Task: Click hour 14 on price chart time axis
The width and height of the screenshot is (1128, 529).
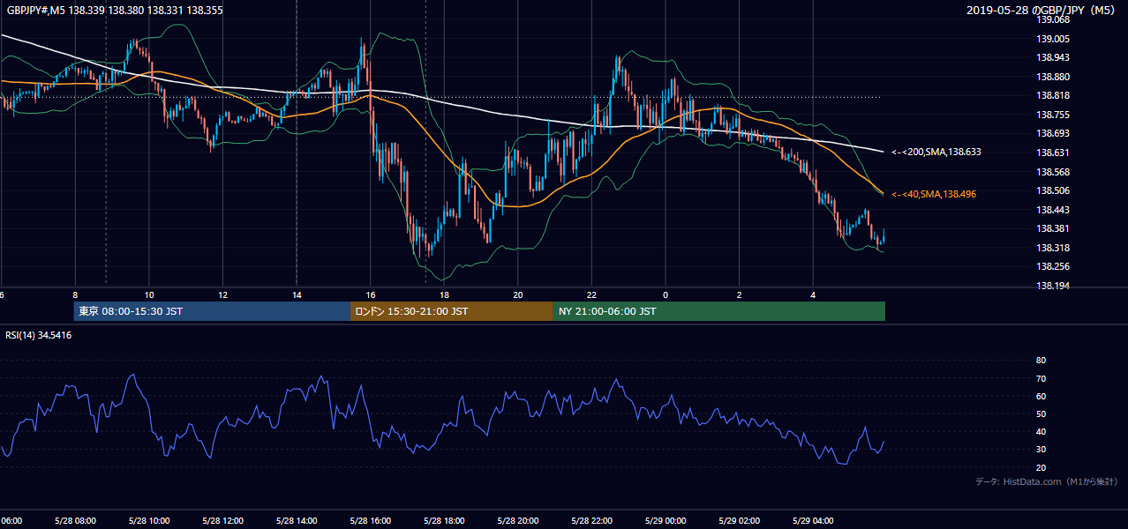Action: (x=297, y=294)
